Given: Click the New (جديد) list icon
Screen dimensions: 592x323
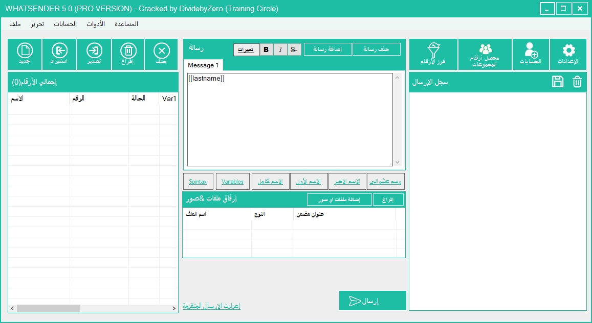Looking at the screenshot, I should click(x=25, y=54).
